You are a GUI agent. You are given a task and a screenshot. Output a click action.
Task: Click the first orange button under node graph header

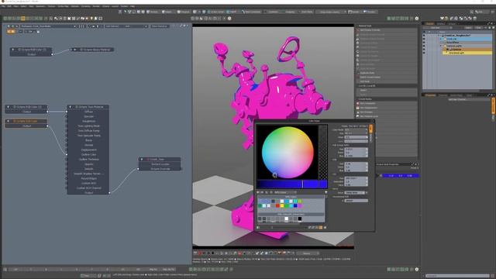click(x=9, y=32)
